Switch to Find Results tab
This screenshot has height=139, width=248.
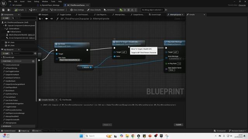coord(65,100)
